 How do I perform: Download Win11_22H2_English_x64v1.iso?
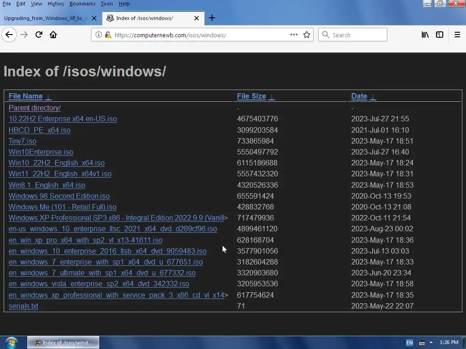pyautogui.click(x=60, y=174)
